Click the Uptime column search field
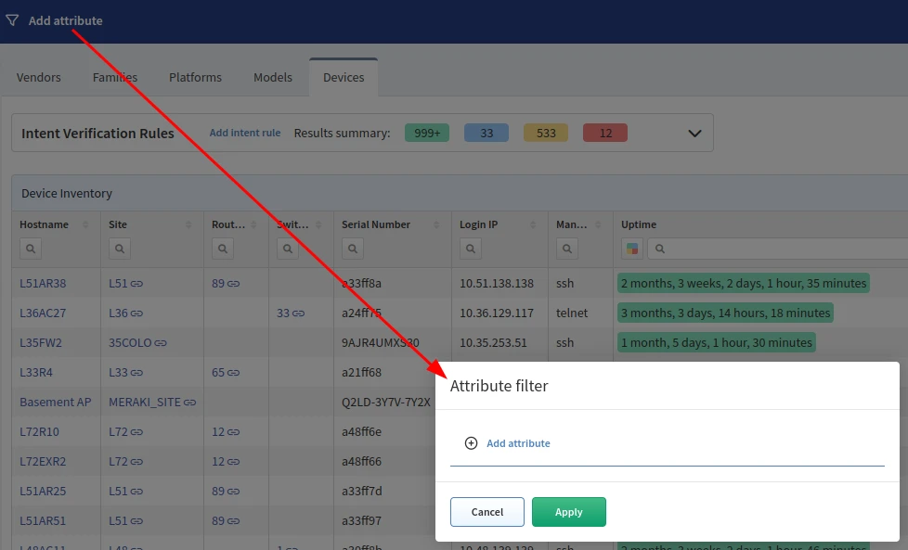The height and width of the screenshot is (550, 908). [780, 249]
